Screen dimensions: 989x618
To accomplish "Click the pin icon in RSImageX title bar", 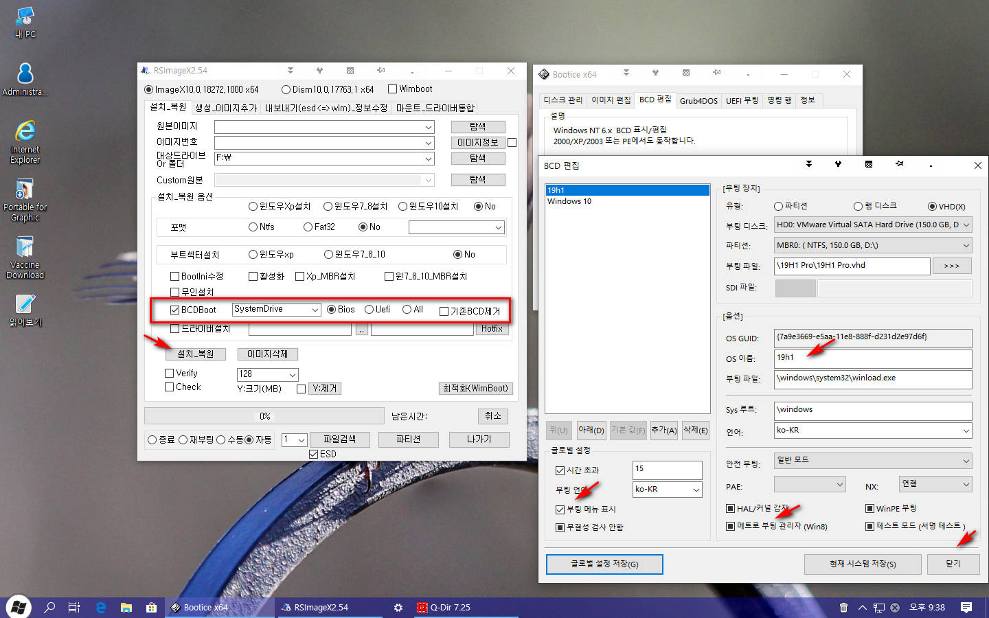I will (x=380, y=71).
